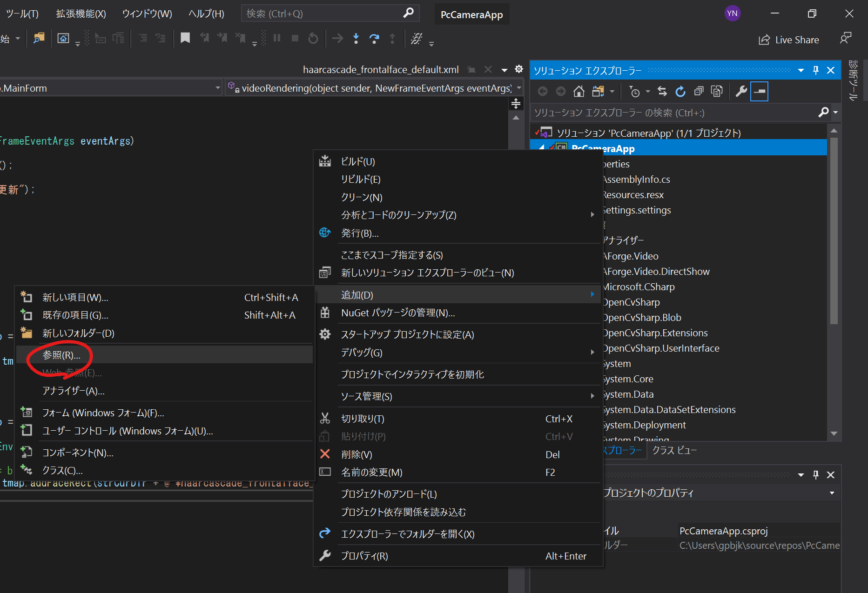This screenshot has width=868, height=593.
Task: Click the Solution Explorer scroll down arrow
Action: click(x=834, y=433)
